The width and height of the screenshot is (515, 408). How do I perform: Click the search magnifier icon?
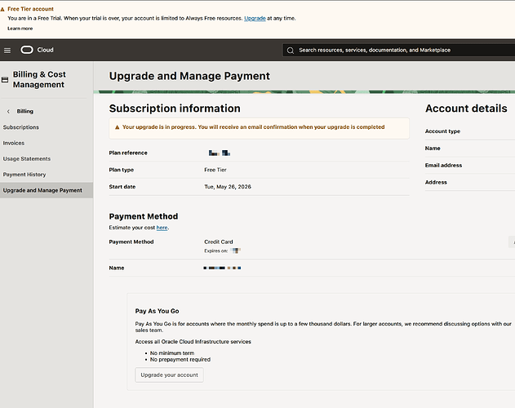click(x=291, y=51)
